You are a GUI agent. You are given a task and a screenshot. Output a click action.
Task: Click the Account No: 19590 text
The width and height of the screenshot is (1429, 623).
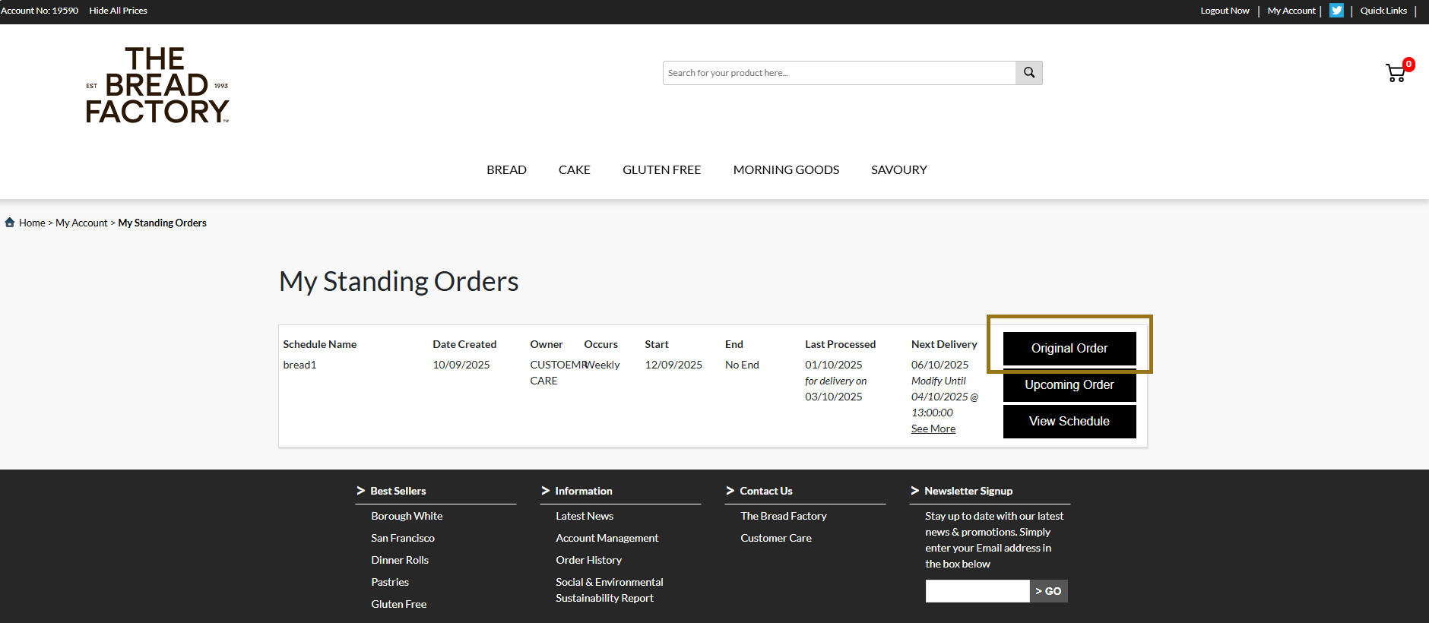40,11
